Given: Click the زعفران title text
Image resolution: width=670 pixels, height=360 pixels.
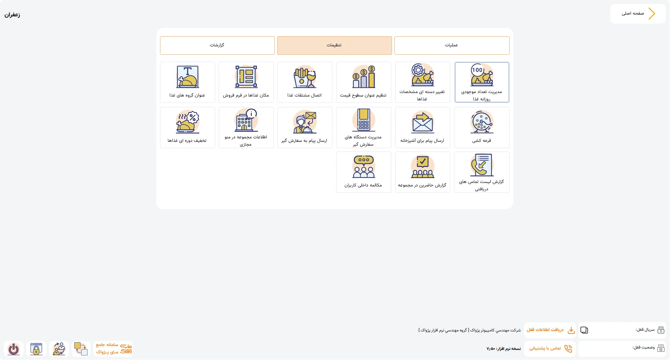Looking at the screenshot, I should pyautogui.click(x=12, y=15).
